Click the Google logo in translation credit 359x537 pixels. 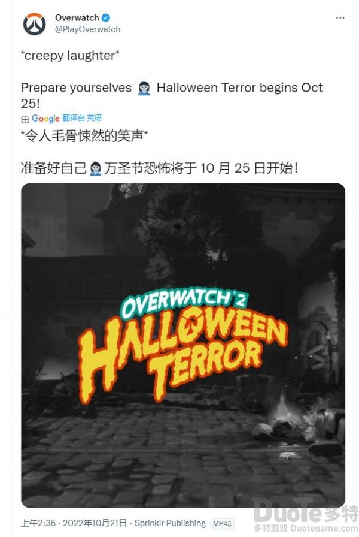[x=45, y=119]
